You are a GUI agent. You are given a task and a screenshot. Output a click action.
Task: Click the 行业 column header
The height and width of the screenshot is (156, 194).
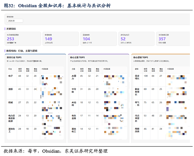[10, 69]
